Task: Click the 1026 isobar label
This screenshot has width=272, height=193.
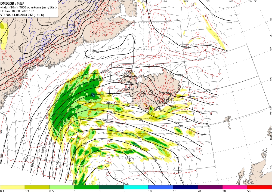Action: click(56, 23)
